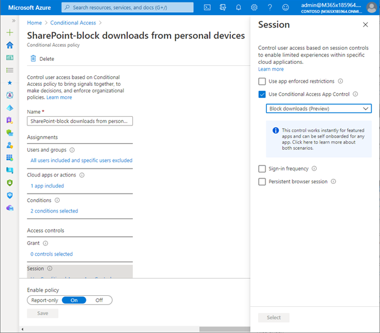380x333 pixels.
Task: Set Enable policy to Off
Action: point(99,300)
